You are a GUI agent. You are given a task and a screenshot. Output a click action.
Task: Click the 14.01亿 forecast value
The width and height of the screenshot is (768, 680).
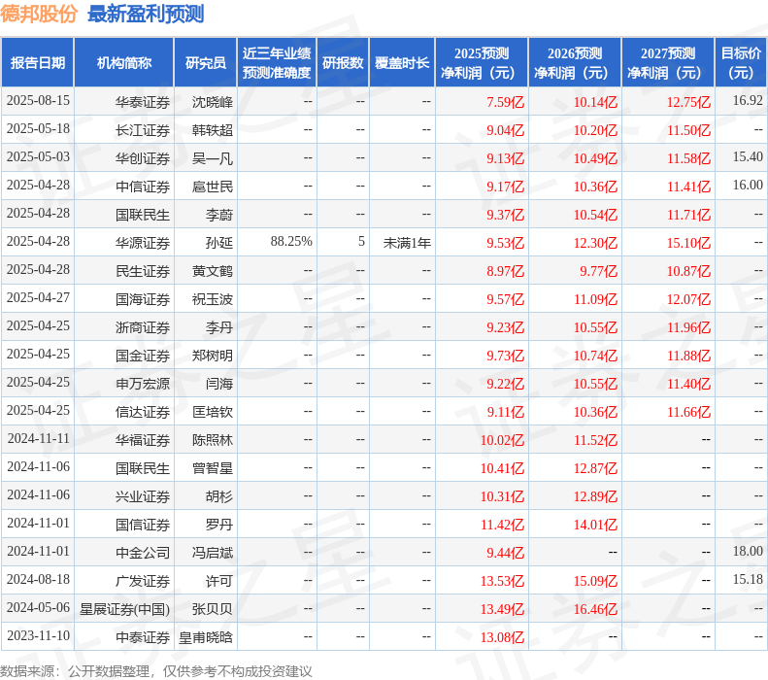point(595,525)
